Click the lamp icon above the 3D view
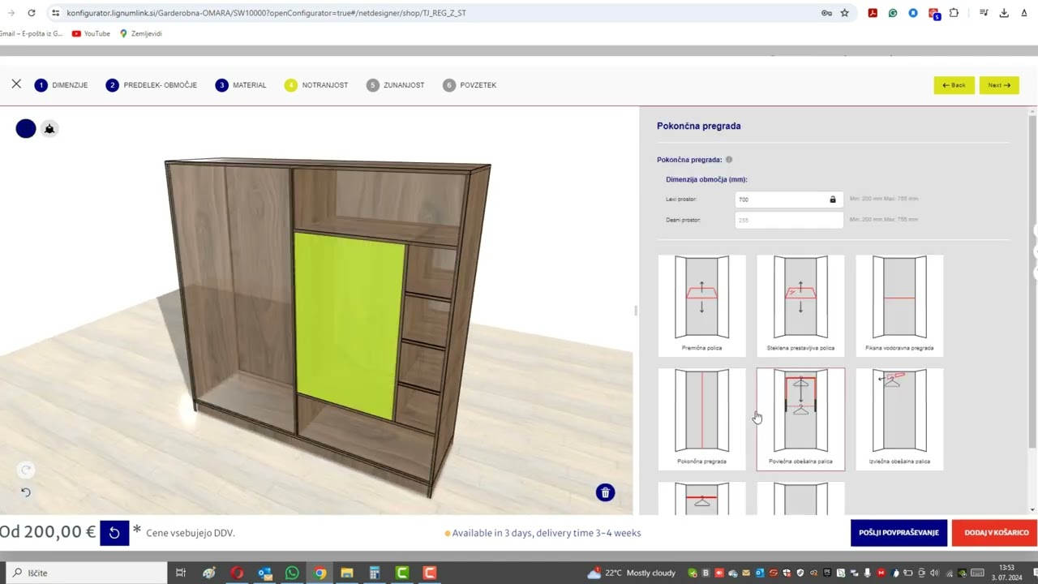This screenshot has width=1038, height=584. pyautogui.click(x=49, y=128)
